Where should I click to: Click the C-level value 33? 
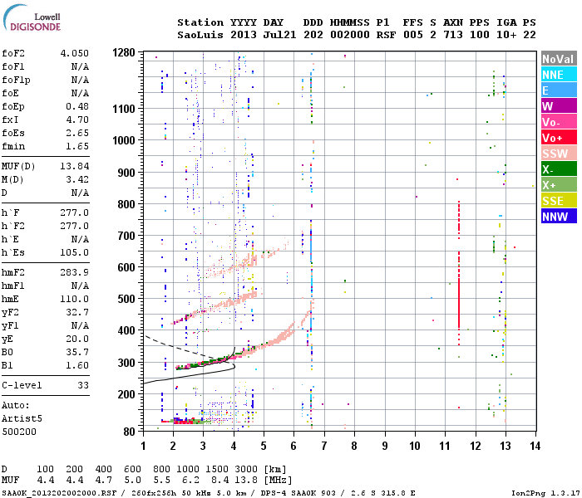[83, 385]
